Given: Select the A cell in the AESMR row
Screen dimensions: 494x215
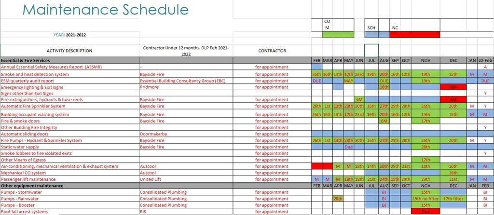Looking at the screenshot, I should (x=485, y=67).
